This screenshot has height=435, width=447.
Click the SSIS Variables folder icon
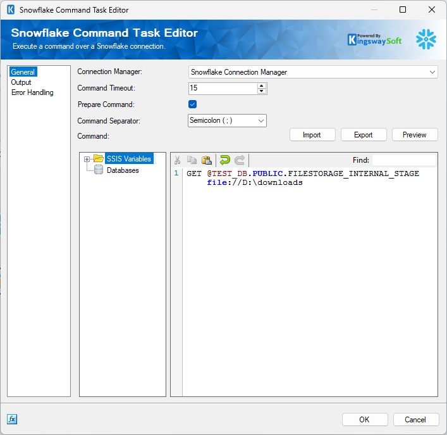(x=99, y=158)
